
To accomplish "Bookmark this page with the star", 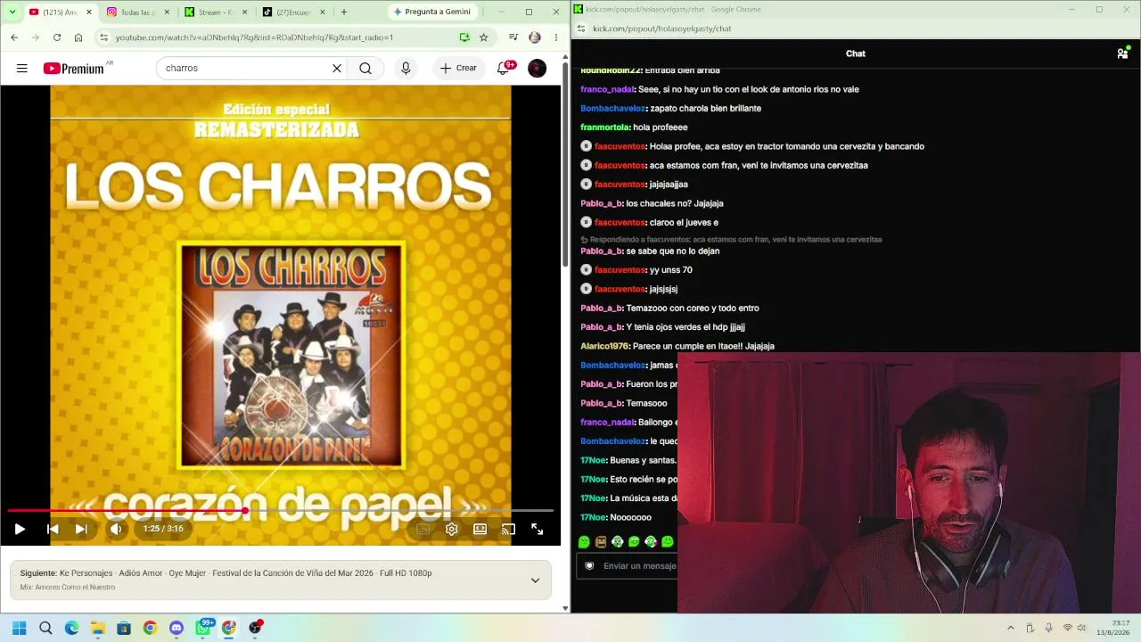I will coord(484,37).
